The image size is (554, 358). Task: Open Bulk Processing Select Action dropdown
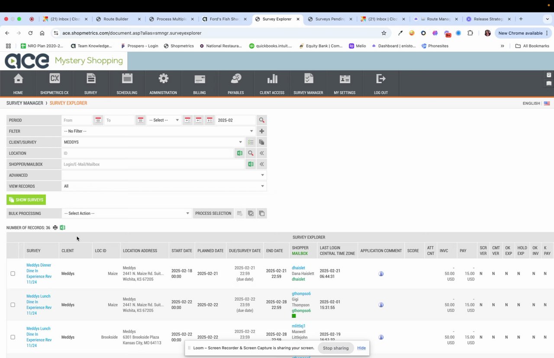pos(126,213)
